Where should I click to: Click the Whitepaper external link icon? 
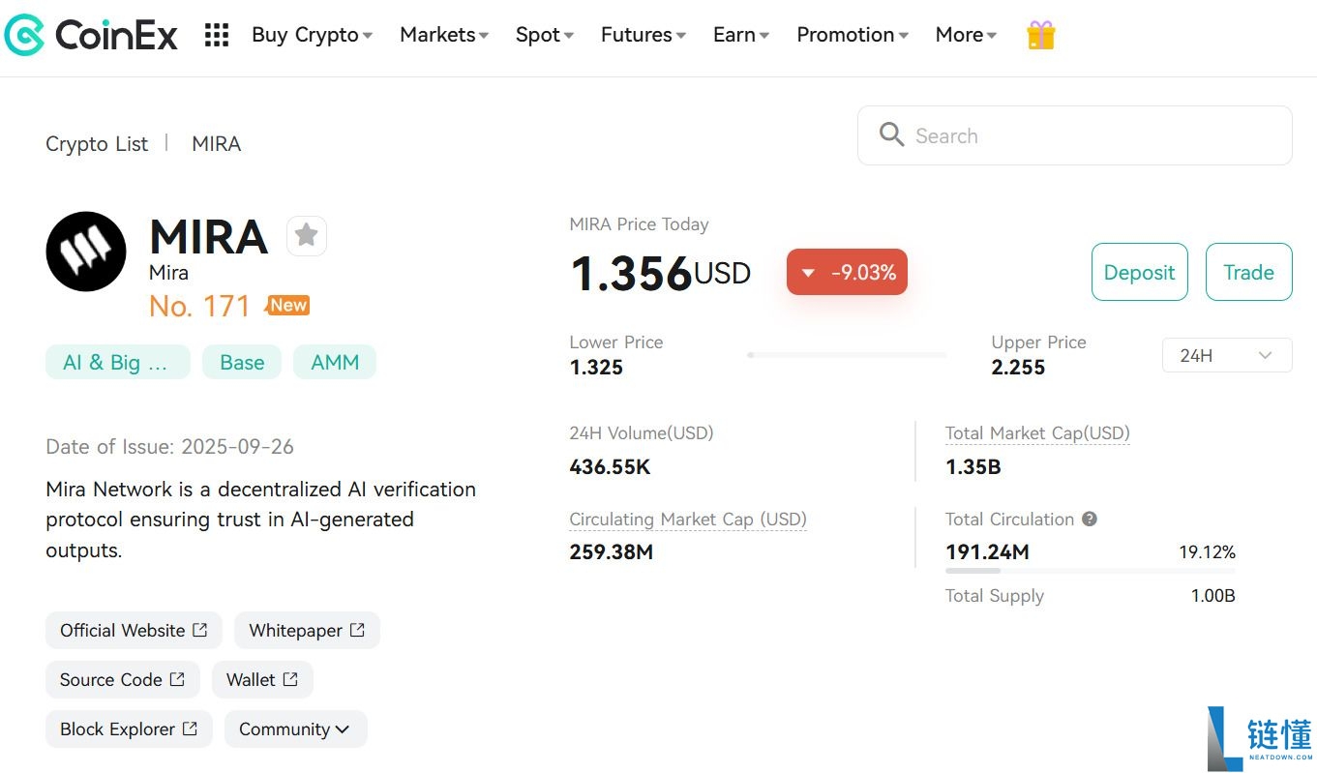click(357, 630)
